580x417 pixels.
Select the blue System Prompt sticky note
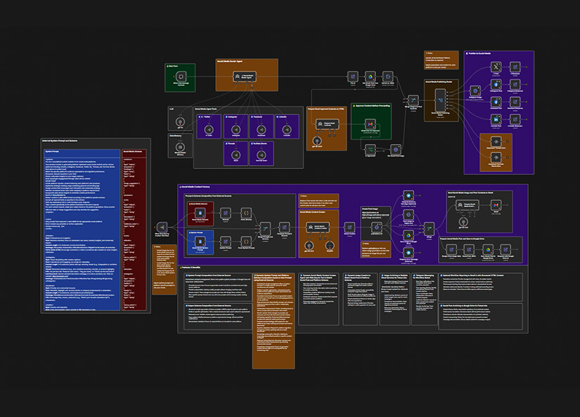click(x=82, y=230)
